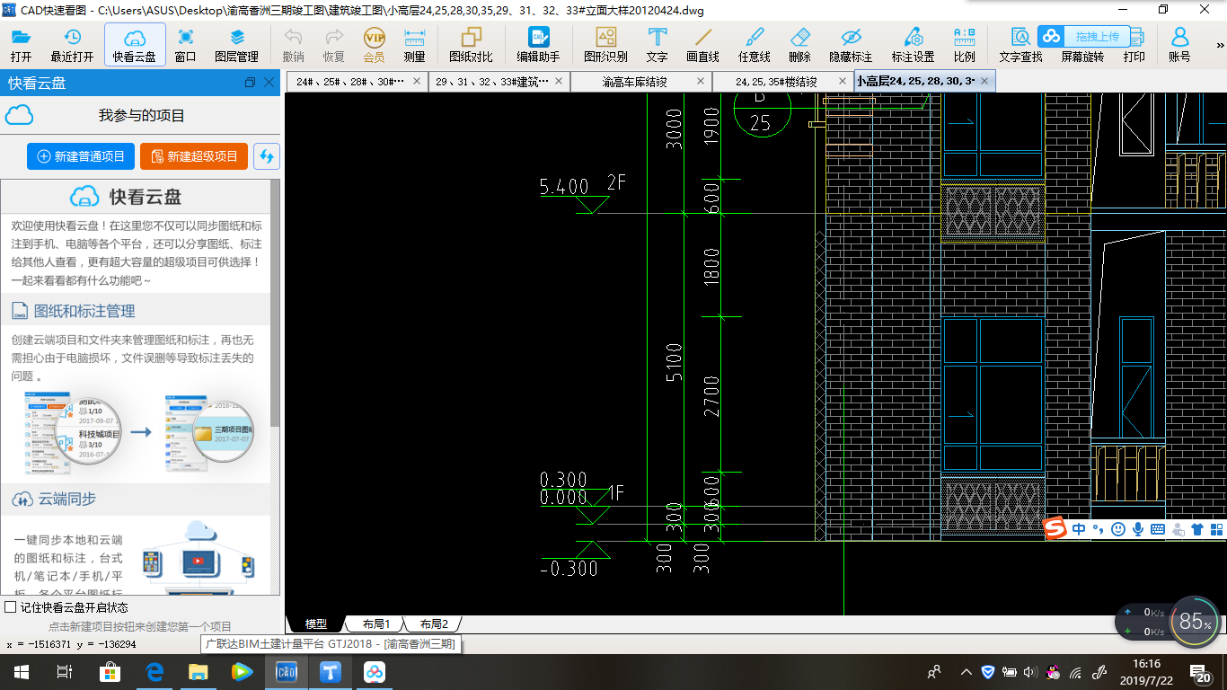Undock the 快看云盘 panel
The height and width of the screenshot is (690, 1227).
[250, 83]
